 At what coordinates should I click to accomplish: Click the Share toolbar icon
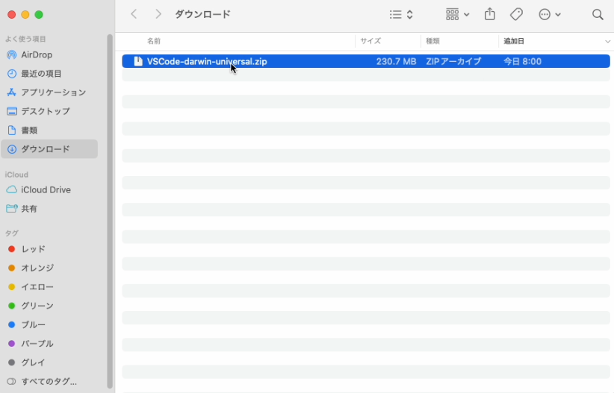click(x=490, y=14)
